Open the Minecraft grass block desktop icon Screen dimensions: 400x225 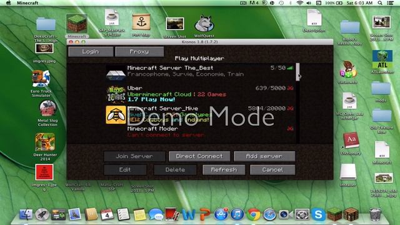click(x=77, y=24)
